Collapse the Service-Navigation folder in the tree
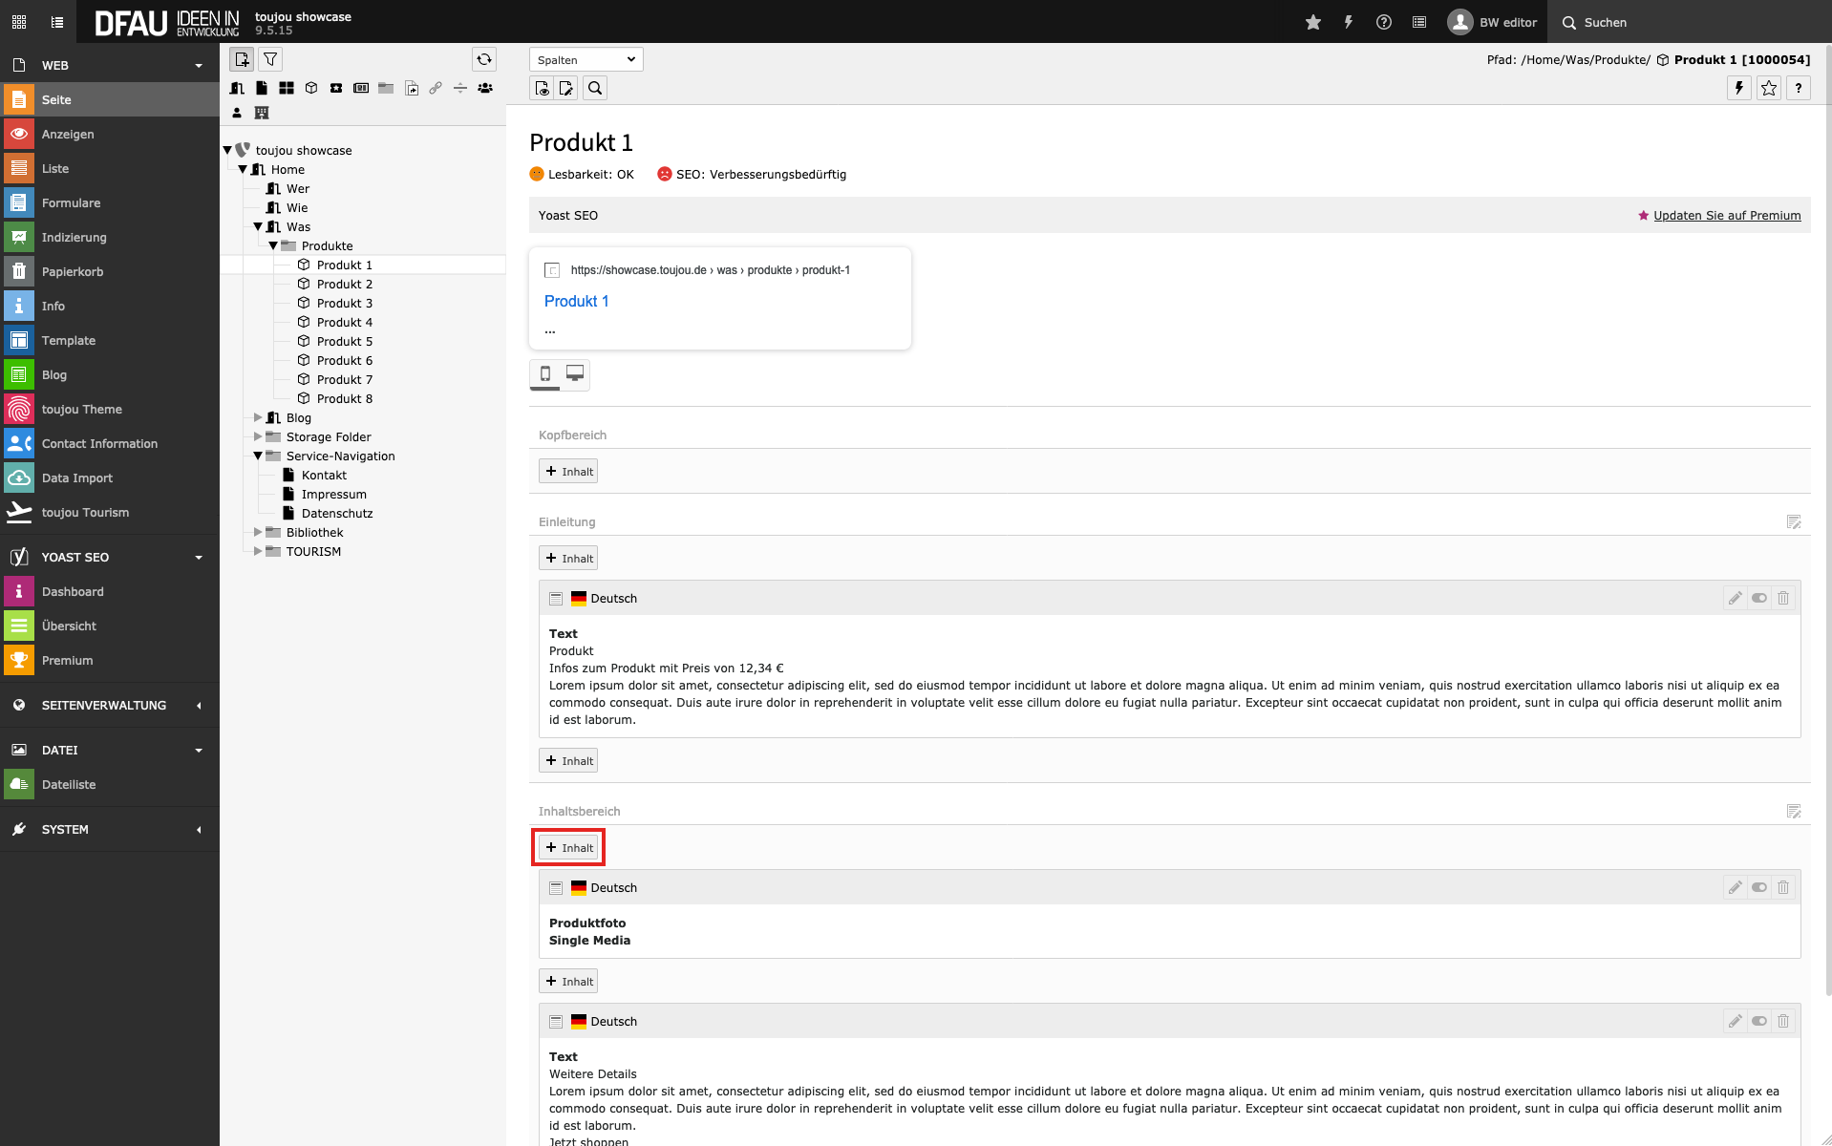This screenshot has width=1832, height=1146. [x=258, y=456]
